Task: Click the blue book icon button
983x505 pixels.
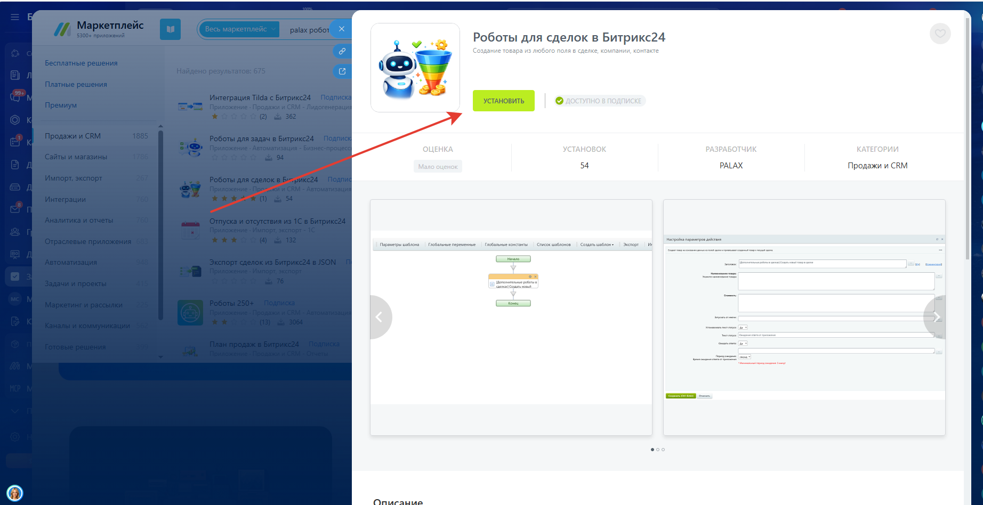Action: [171, 29]
